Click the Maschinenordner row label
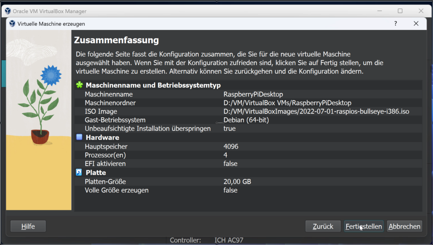Viewport: 433px width, 245px height. (x=110, y=103)
